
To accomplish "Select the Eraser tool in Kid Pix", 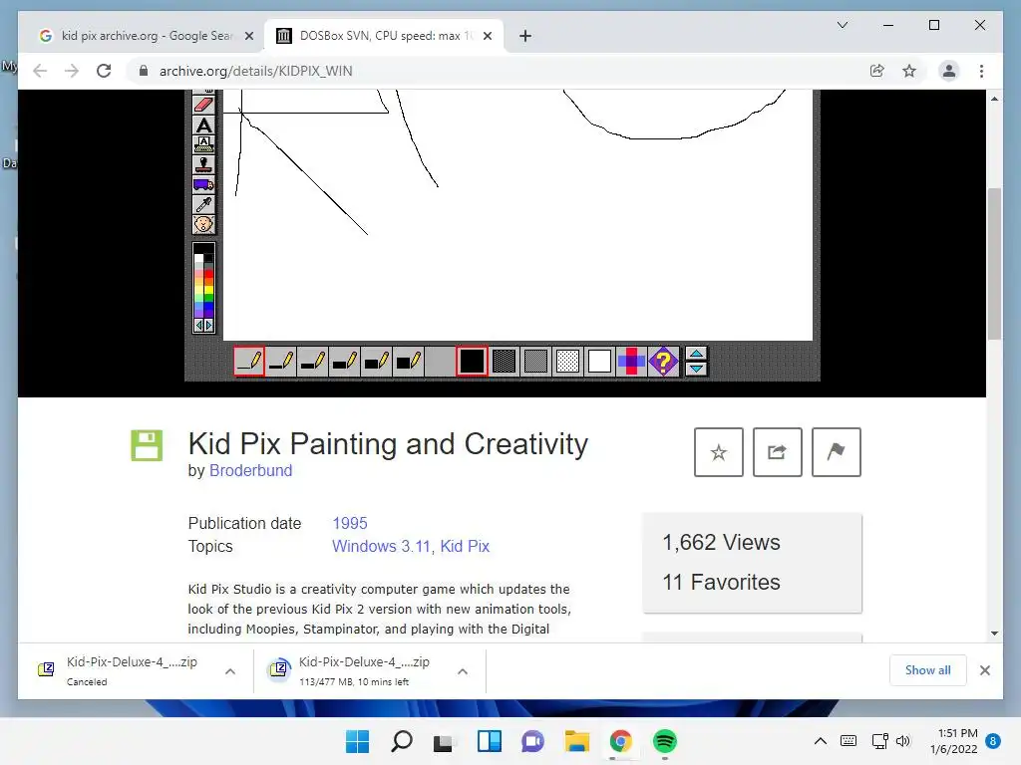I will point(203,104).
